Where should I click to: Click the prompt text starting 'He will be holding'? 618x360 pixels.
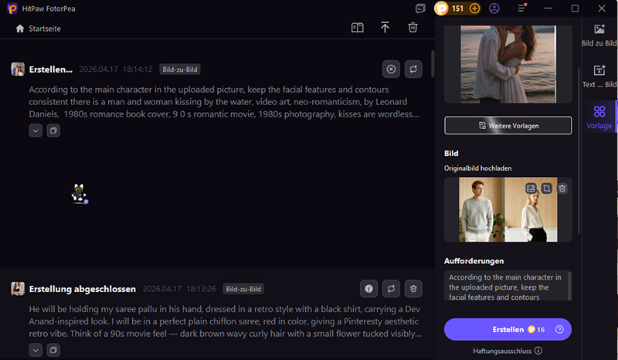click(x=225, y=321)
